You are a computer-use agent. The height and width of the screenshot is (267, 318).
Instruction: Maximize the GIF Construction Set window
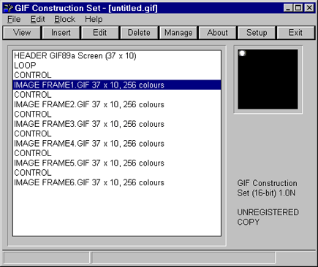tap(298, 8)
